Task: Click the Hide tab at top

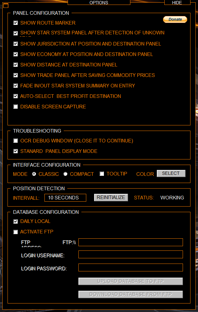Action: 177,2
